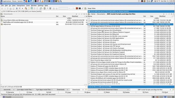Viewport: 175px width, 98px height.
Task: Open the File menu
Action: pos(2,5)
